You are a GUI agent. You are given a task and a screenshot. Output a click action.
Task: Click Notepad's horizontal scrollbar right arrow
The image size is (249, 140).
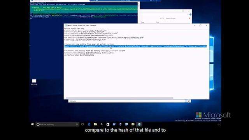(206, 98)
